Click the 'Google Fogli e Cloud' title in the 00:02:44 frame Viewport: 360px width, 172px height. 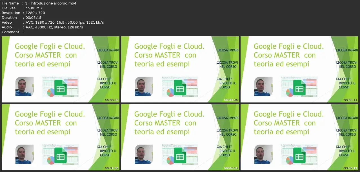click(x=289, y=114)
